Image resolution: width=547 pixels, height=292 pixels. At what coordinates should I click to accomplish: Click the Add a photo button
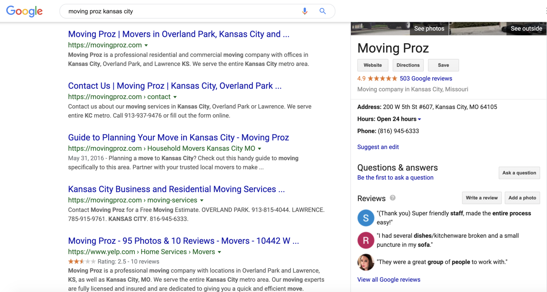[x=522, y=198]
